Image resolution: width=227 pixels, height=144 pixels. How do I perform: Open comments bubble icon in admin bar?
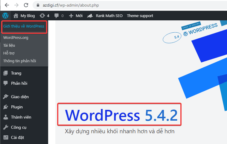coord(57,16)
